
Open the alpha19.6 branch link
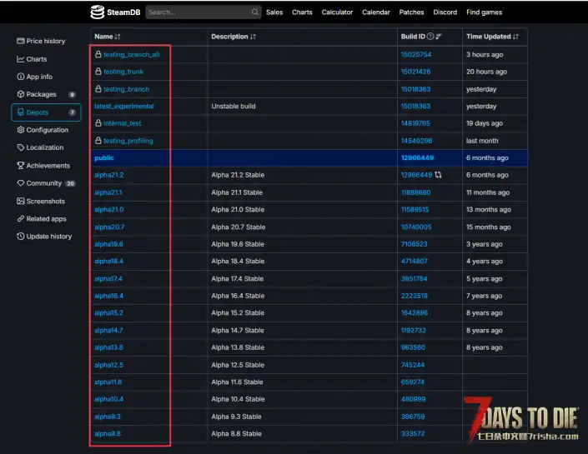click(108, 244)
